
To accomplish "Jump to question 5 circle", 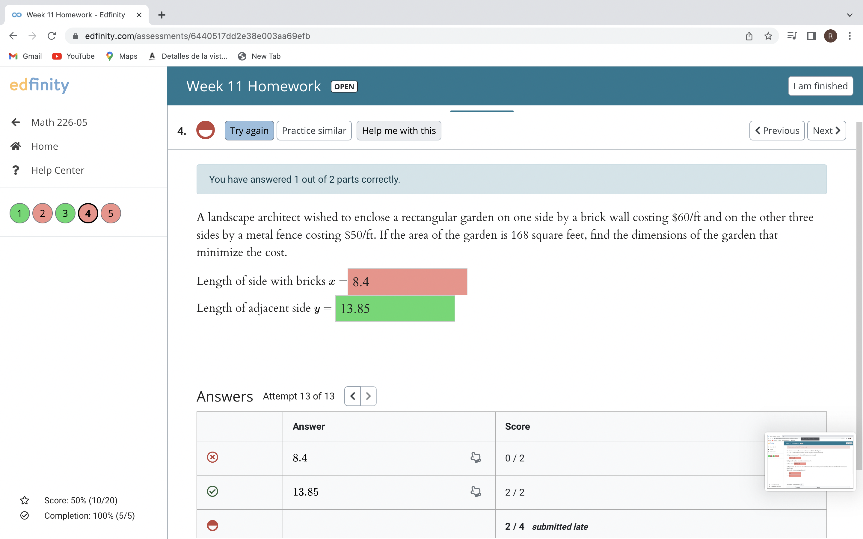I will pos(111,213).
